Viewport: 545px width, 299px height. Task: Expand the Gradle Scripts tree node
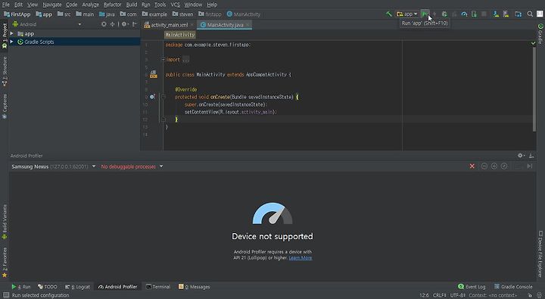pos(12,42)
